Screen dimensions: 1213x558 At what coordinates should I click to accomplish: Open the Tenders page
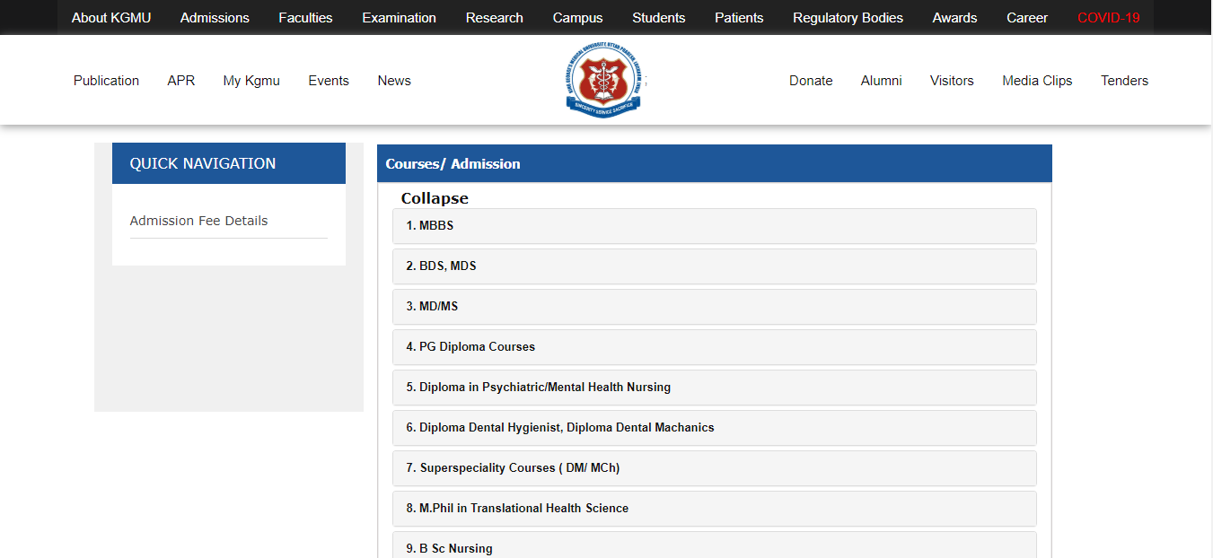coord(1124,80)
